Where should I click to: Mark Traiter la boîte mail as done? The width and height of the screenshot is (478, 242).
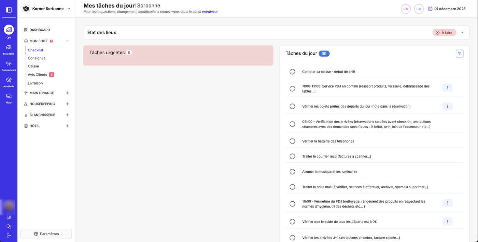click(x=292, y=187)
